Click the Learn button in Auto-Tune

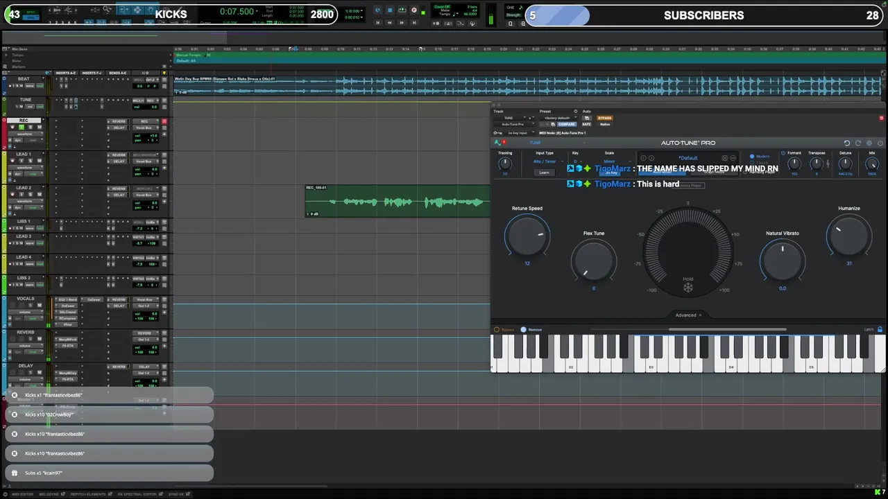pyautogui.click(x=544, y=172)
